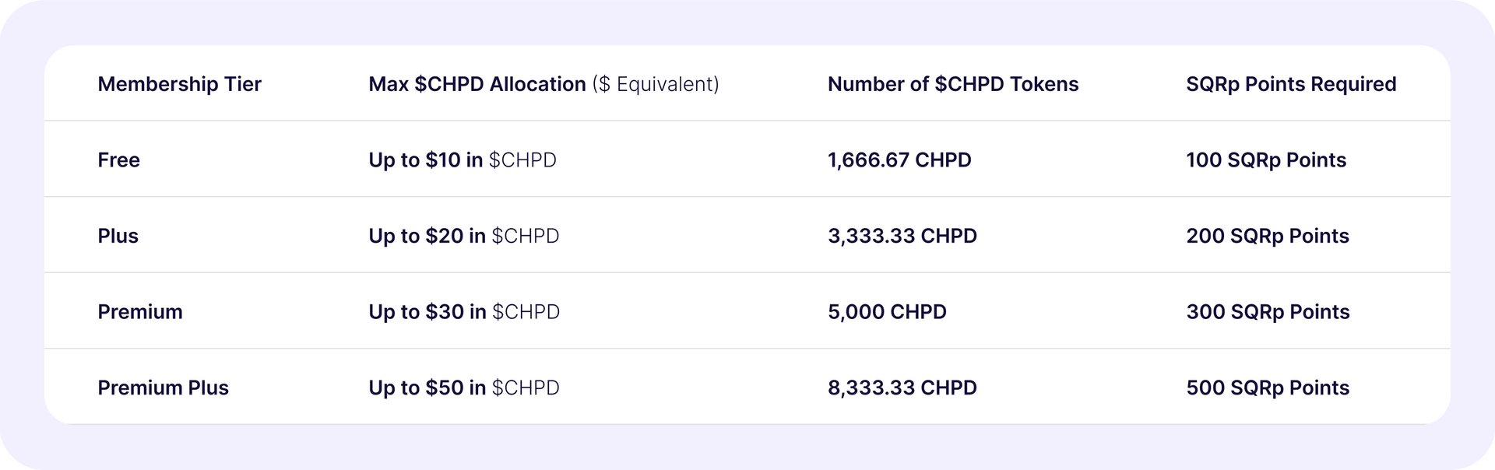Image resolution: width=1495 pixels, height=470 pixels.
Task: Select the Free membership tier cell
Action: 119,160
